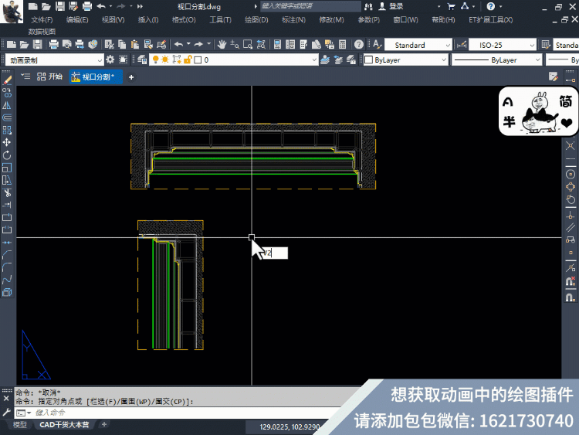Select the Rotate tool
Image resolution: width=579 pixels, height=435 pixels.
click(x=7, y=155)
